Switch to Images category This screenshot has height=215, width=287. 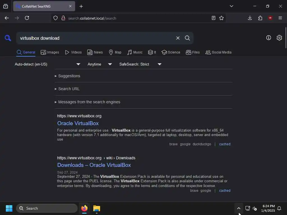pyautogui.click(x=50, y=52)
